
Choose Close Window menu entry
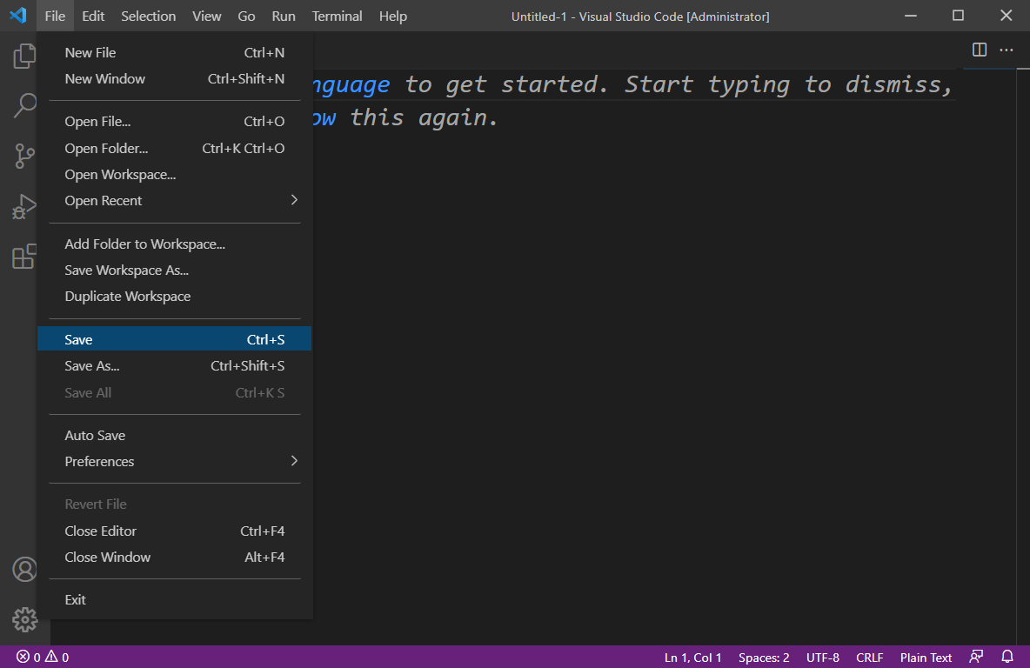pos(174,557)
